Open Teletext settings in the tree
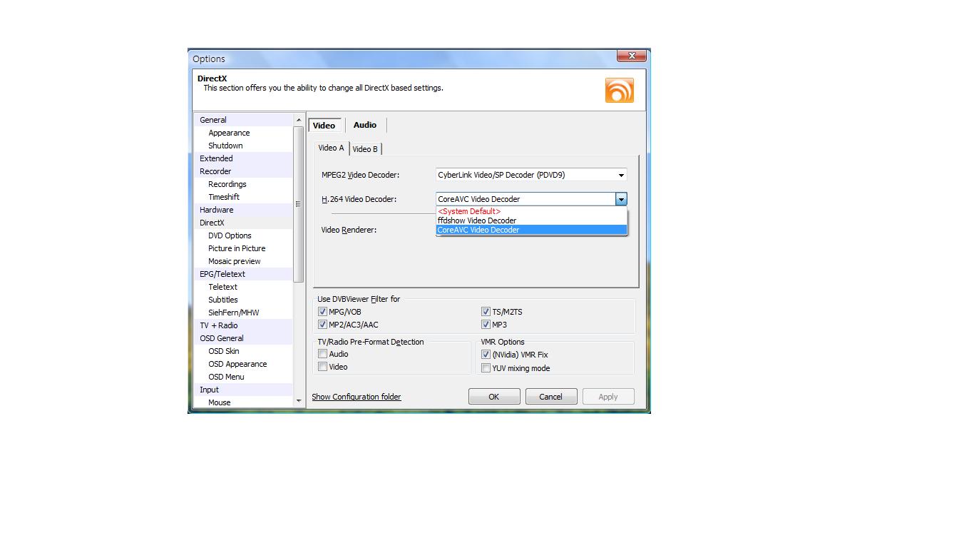The width and height of the screenshot is (974, 548). pos(222,287)
